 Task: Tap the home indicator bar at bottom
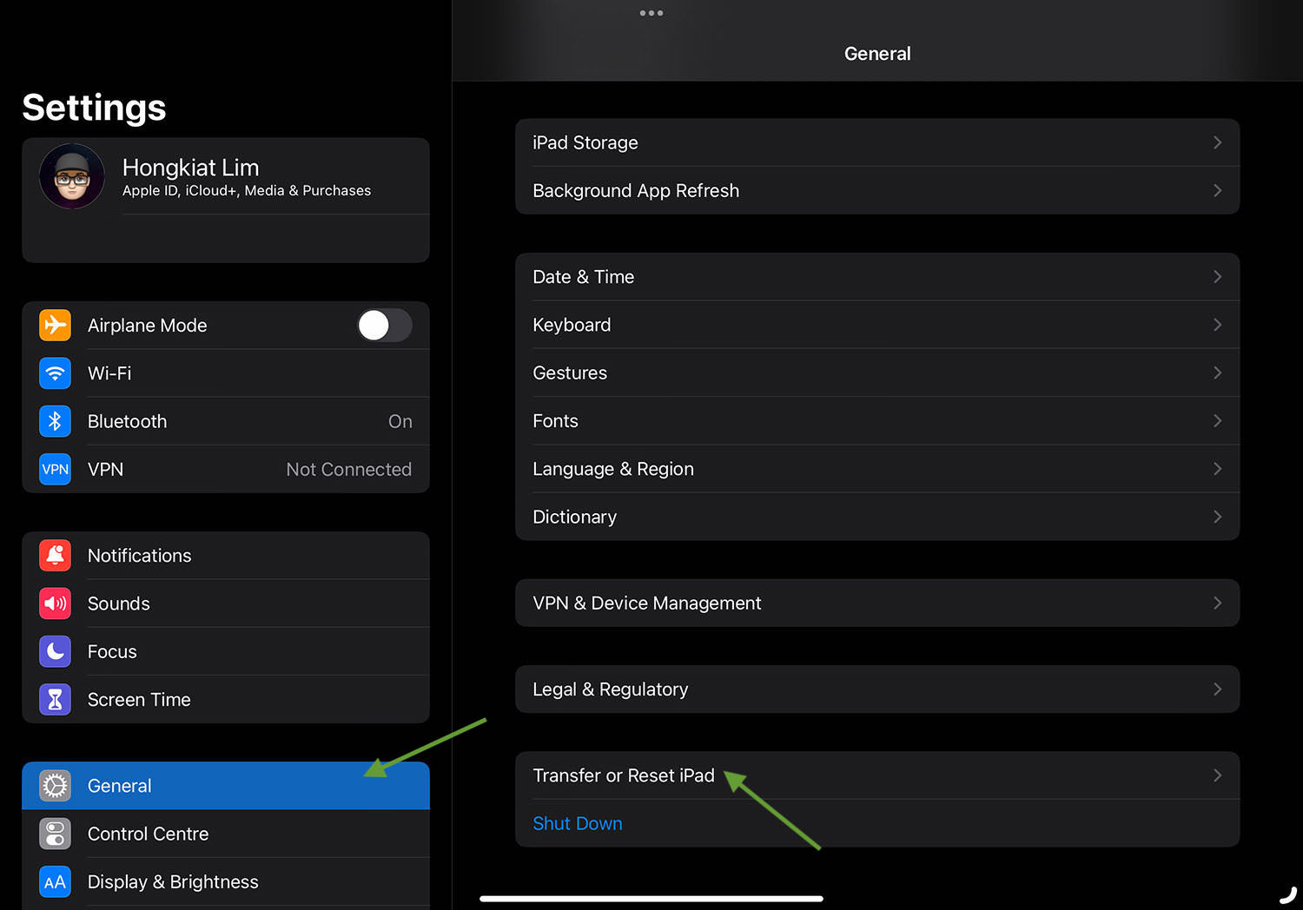(651, 899)
